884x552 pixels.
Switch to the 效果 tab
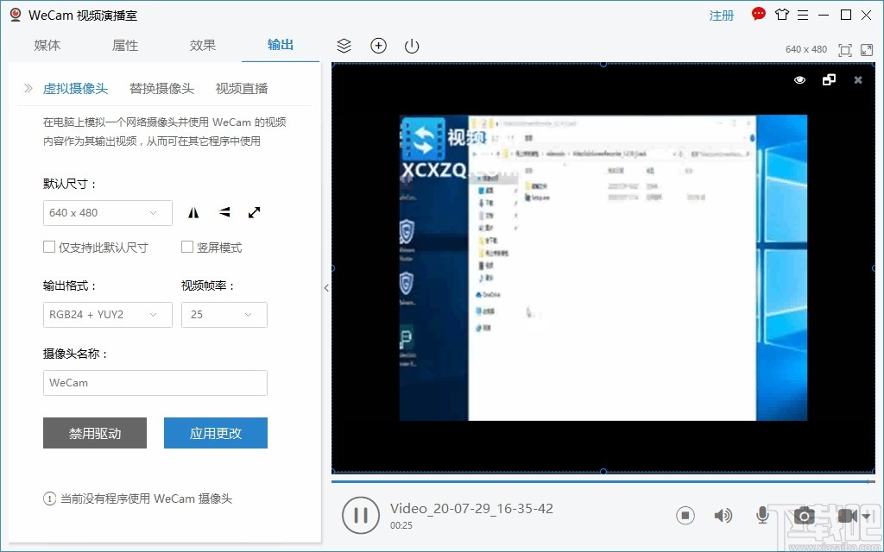click(202, 45)
